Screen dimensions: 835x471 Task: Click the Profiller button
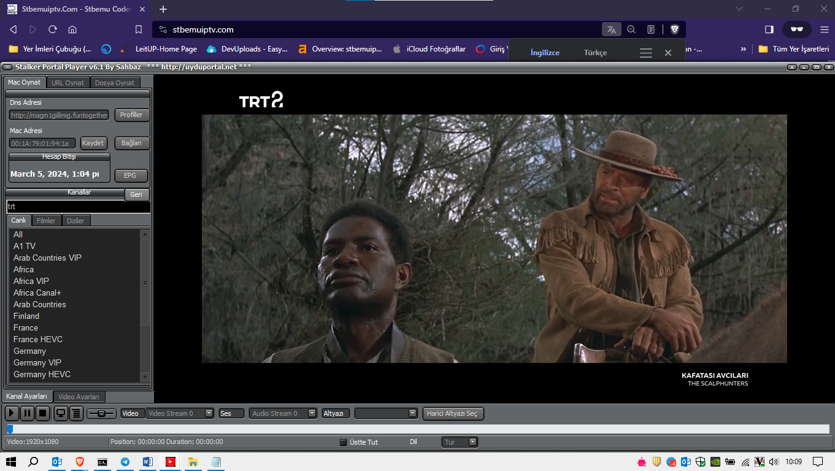click(x=131, y=115)
